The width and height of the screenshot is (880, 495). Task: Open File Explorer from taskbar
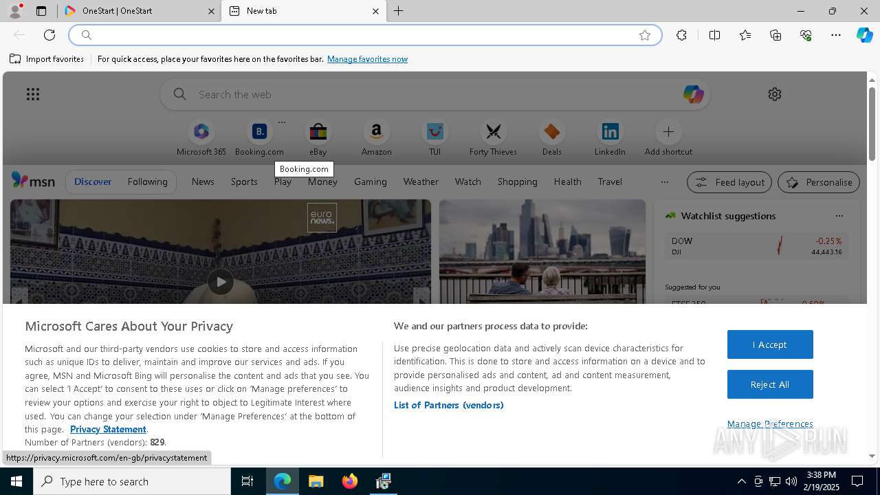(x=316, y=481)
